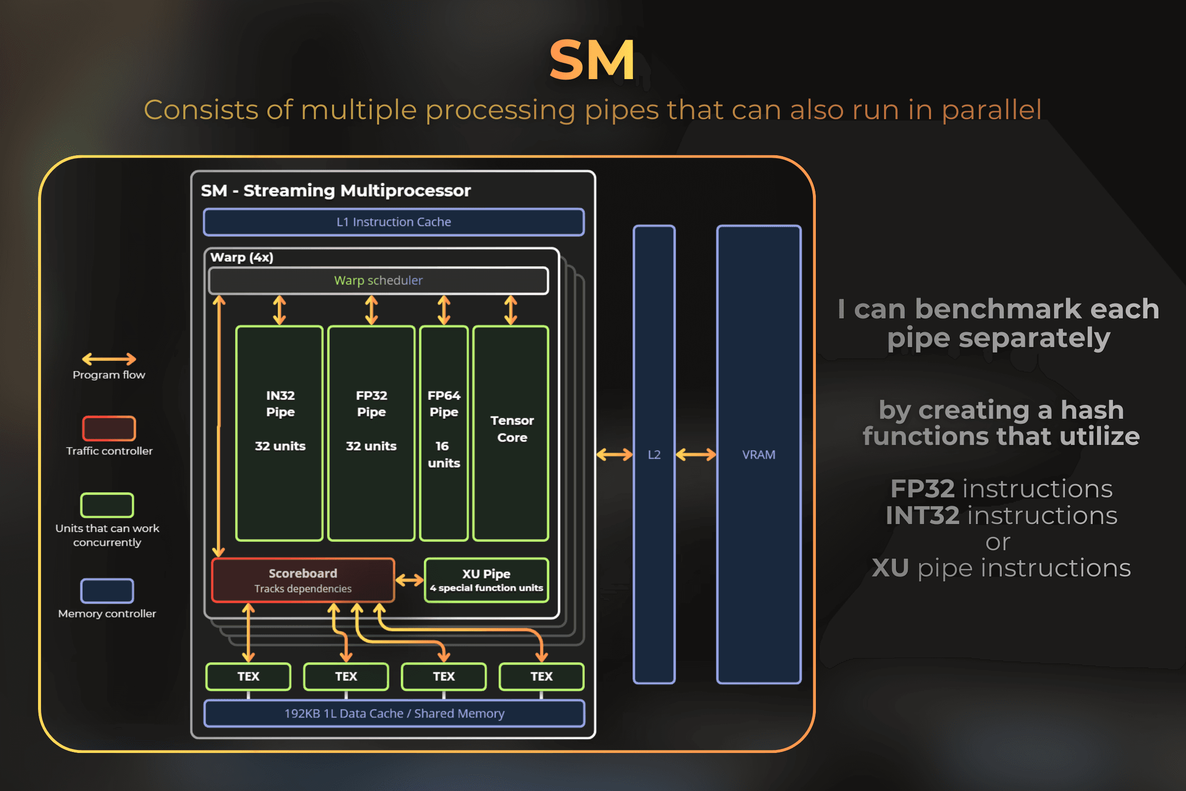Click the XU Pipe special function block
1186x791 pixels.
[486, 580]
